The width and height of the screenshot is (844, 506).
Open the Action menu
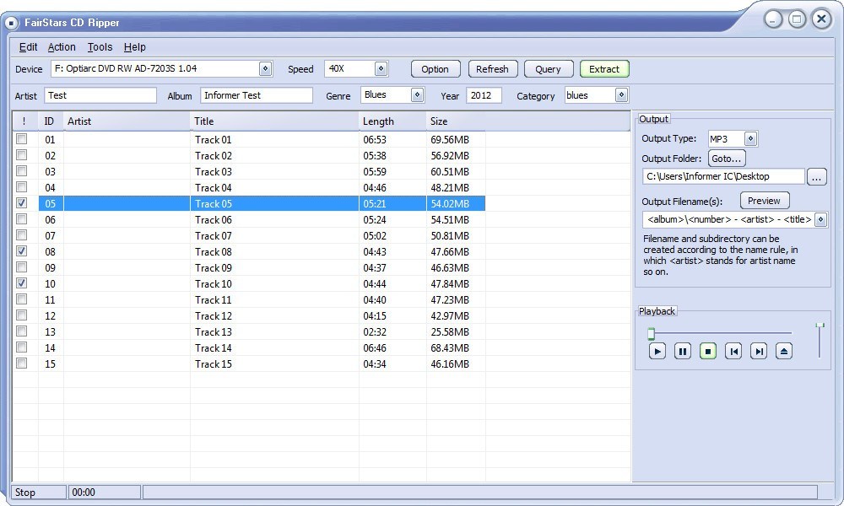(x=62, y=47)
